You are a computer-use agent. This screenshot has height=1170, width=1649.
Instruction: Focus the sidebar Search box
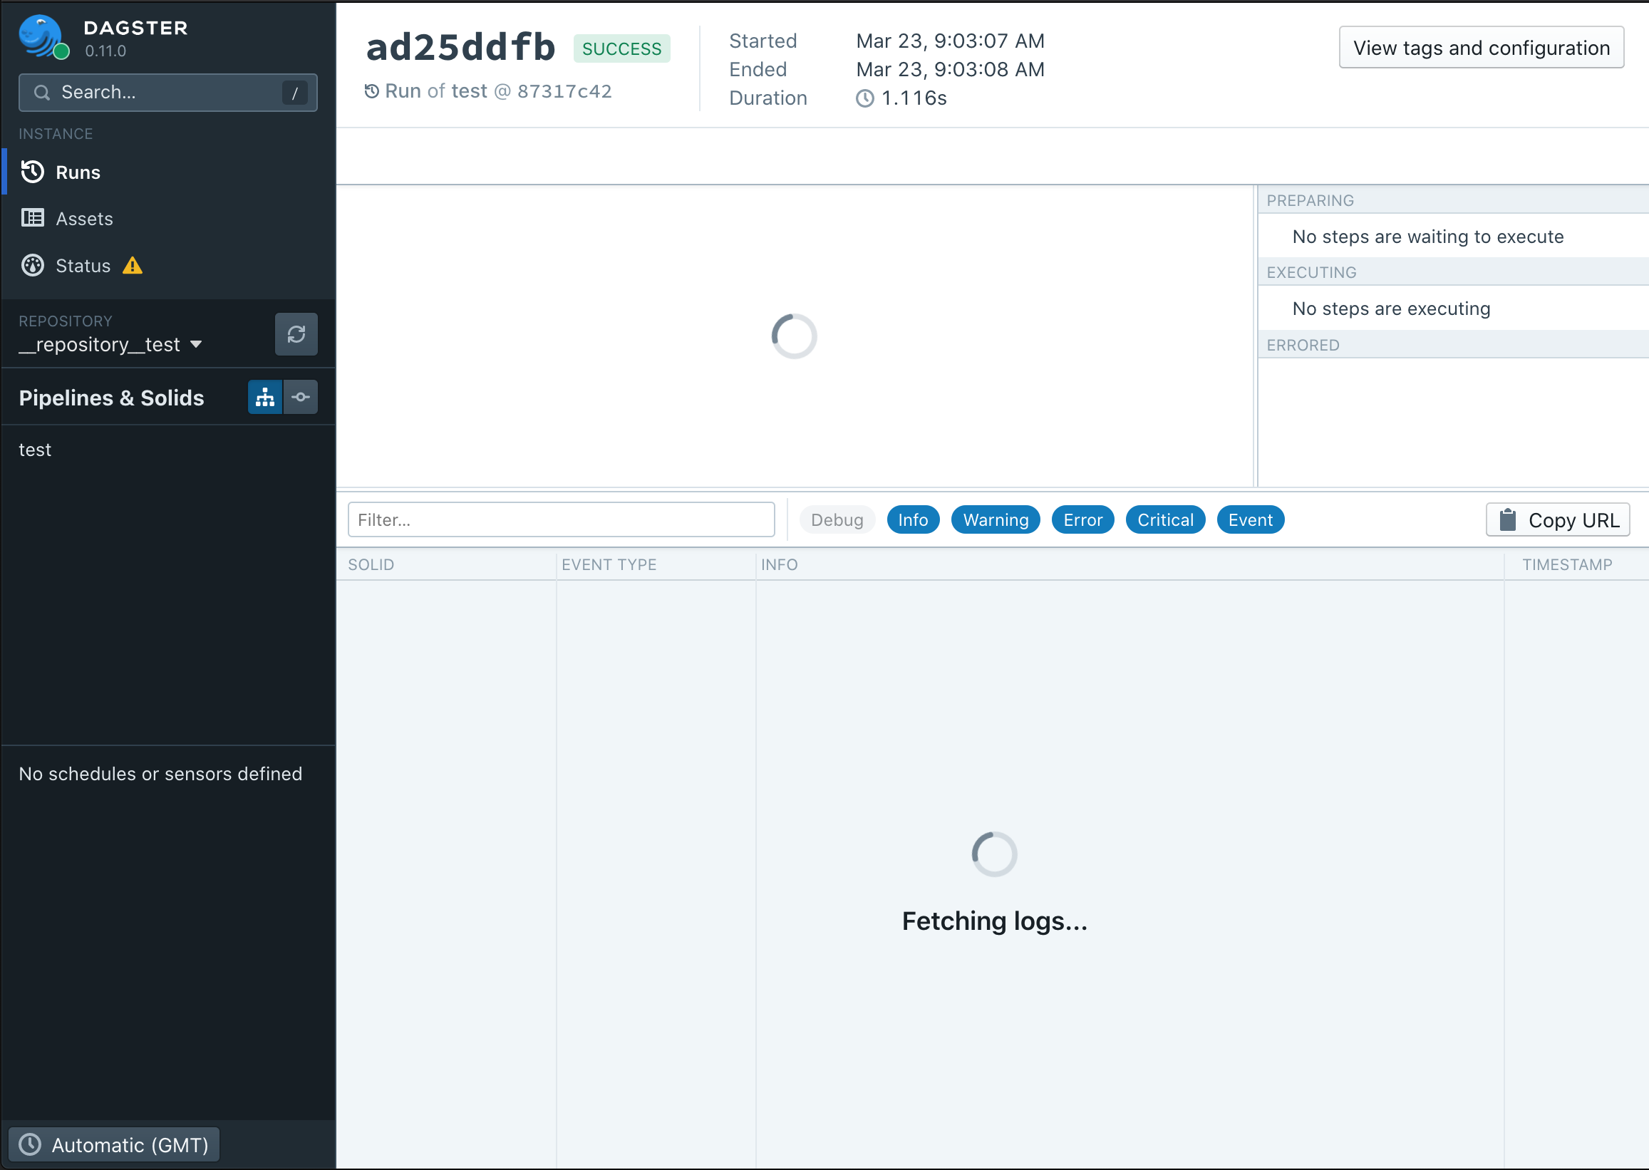167,92
